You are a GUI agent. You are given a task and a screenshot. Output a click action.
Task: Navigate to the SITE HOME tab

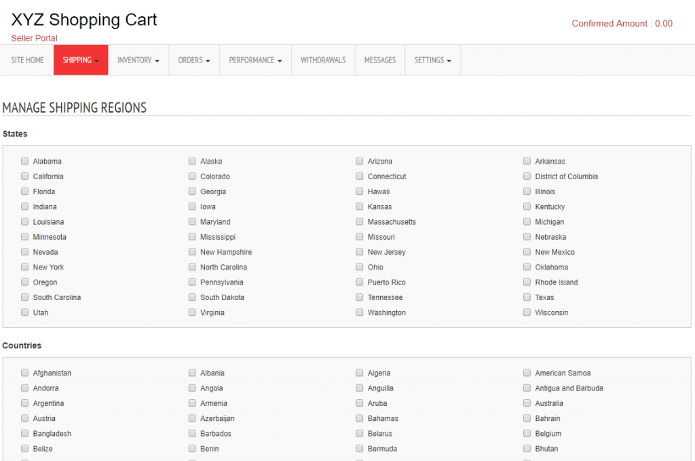(x=27, y=60)
